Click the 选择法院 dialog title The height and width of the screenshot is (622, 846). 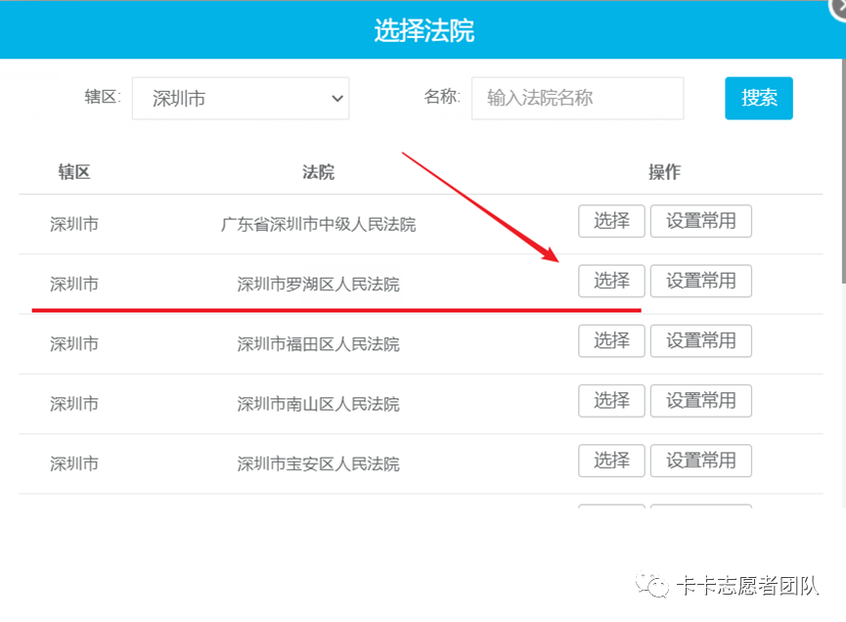point(424,30)
